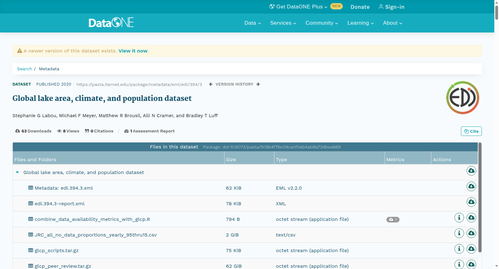Click the table icon beside glcp_scripts.tar.gz
This screenshot has width=499, height=269.
tap(31, 250)
